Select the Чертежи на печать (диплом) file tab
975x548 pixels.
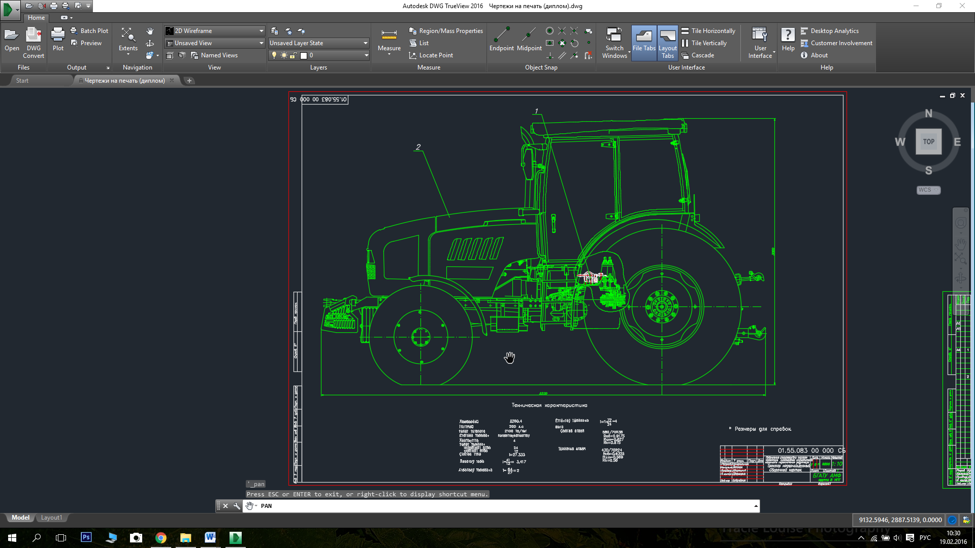coord(125,81)
